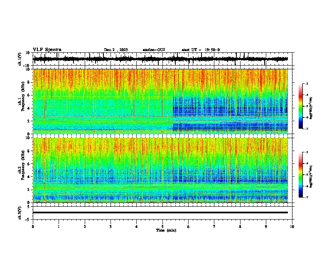
Task: Click the time axis tick "4"
Action: pyautogui.click(x=137, y=227)
